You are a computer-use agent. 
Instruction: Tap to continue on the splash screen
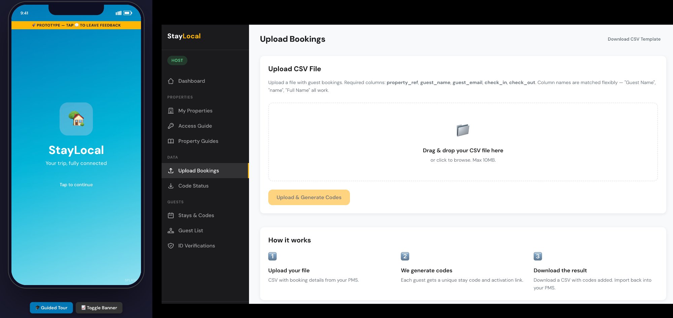coord(76,185)
